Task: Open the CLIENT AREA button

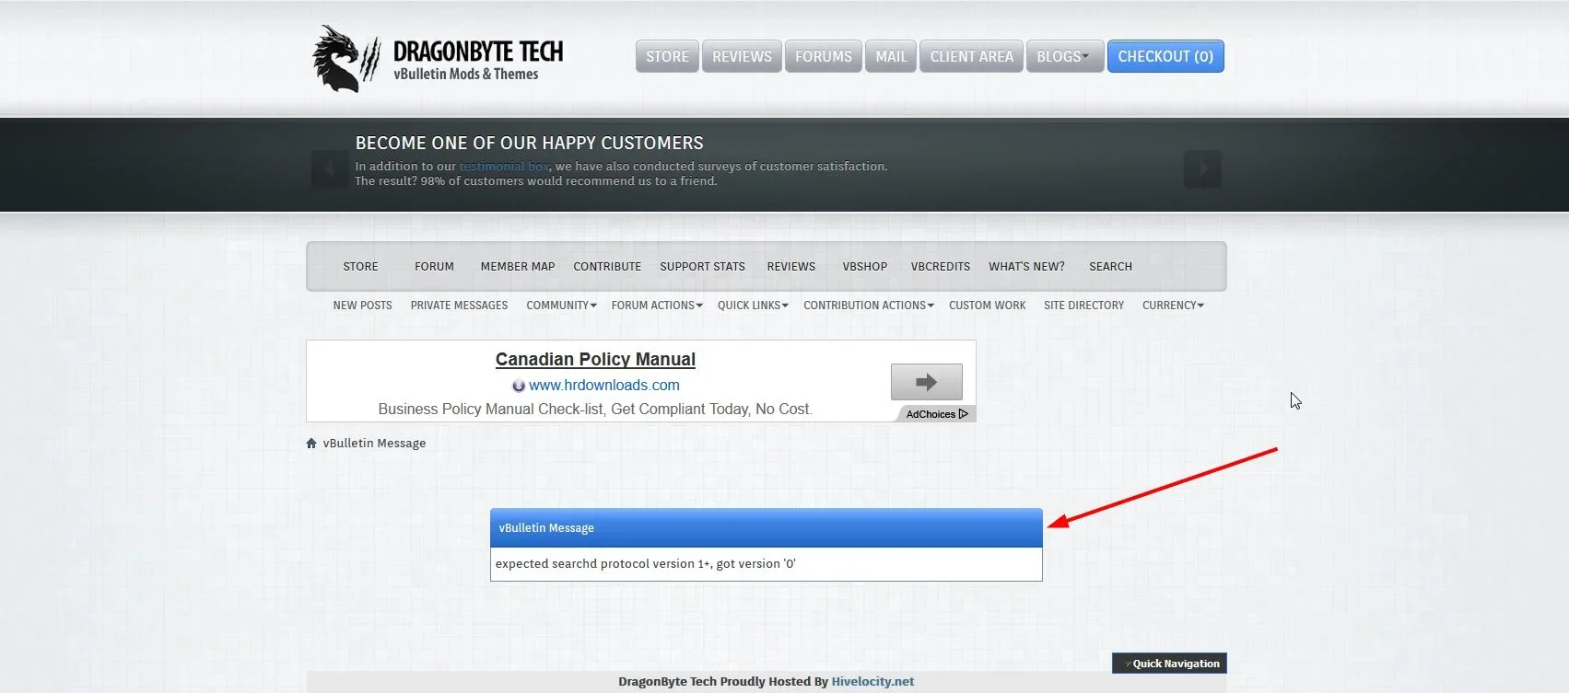Action: coord(971,56)
